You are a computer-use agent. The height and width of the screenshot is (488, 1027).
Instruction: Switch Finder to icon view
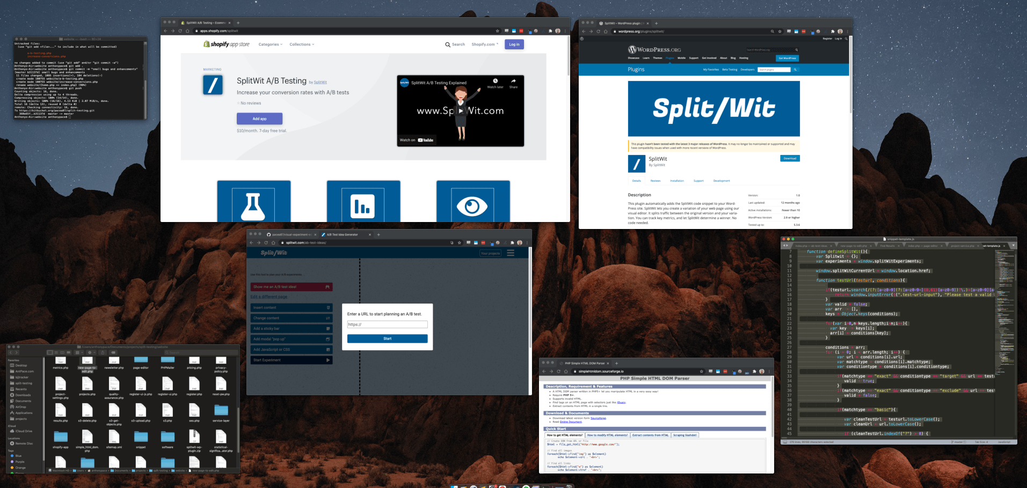point(49,352)
